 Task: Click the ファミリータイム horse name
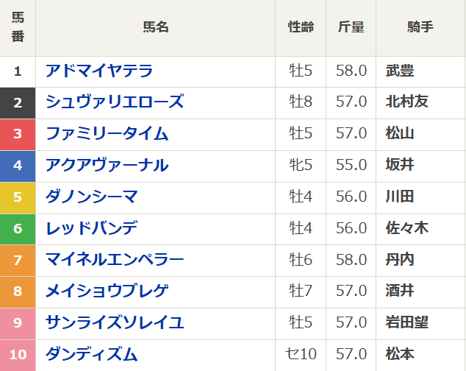click(107, 133)
